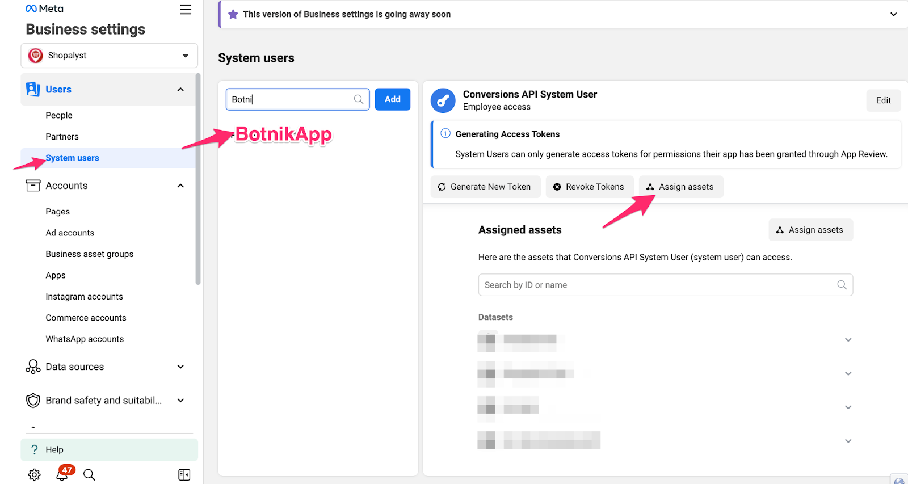Select System users menu item
Image resolution: width=908 pixels, height=484 pixels.
pos(108,158)
